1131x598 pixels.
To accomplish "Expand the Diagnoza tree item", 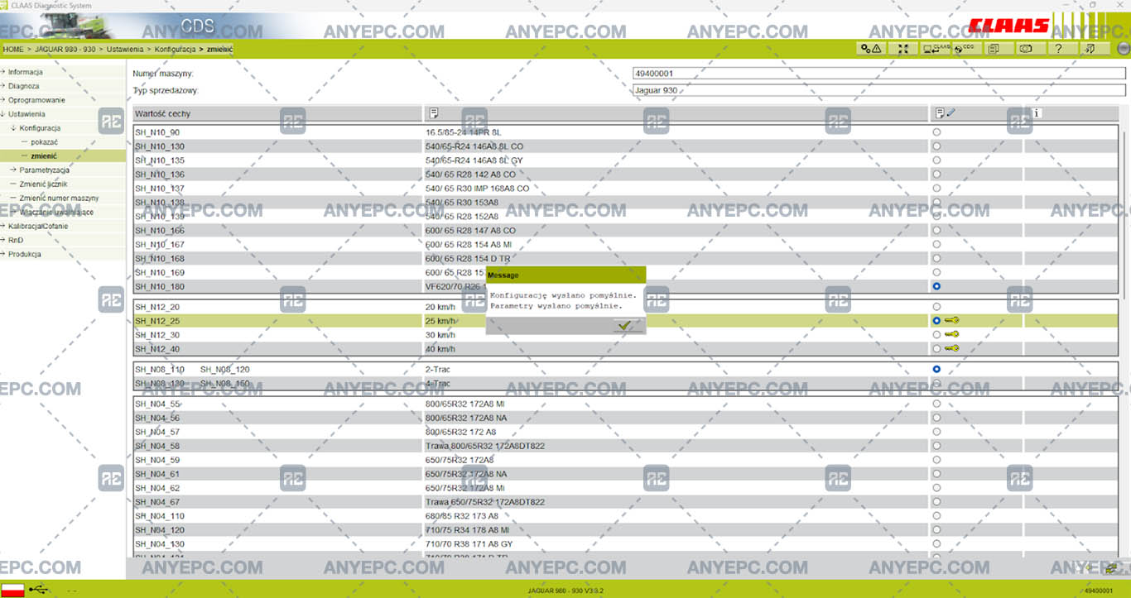I will tap(23, 86).
